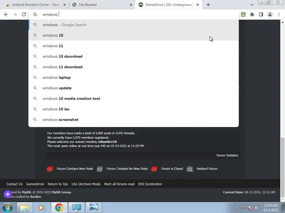The width and height of the screenshot is (285, 213).
Task: Choose suggestion windows 11 download
Action: click(134, 67)
